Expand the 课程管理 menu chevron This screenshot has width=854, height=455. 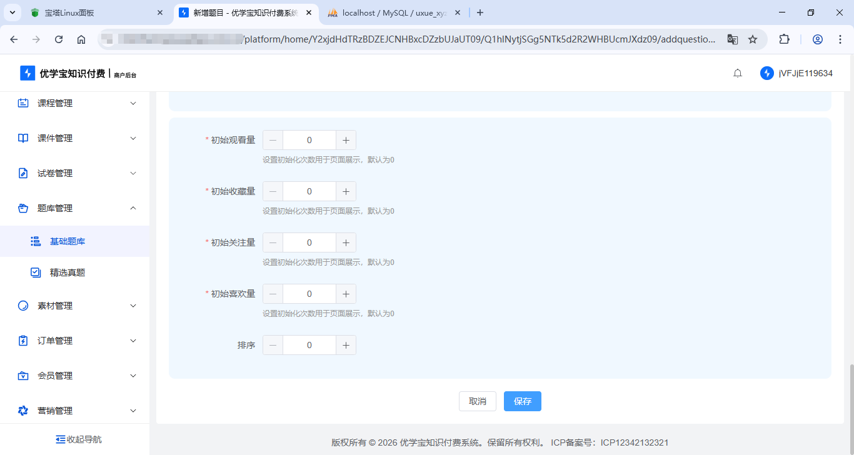(x=133, y=103)
